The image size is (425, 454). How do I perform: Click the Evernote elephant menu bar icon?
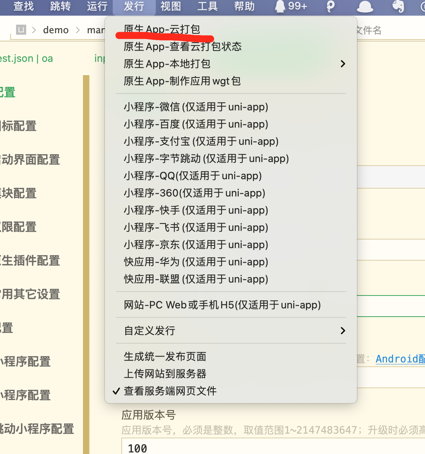(398, 6)
